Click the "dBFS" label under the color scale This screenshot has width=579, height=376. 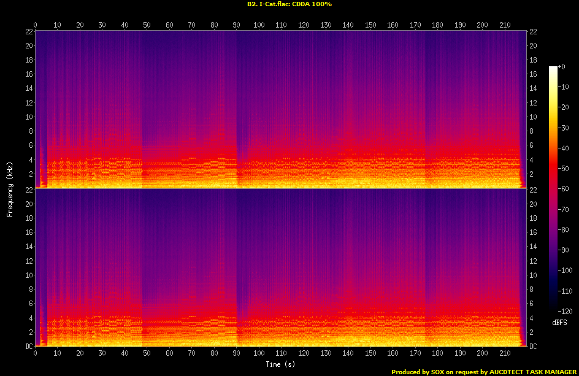point(559,321)
